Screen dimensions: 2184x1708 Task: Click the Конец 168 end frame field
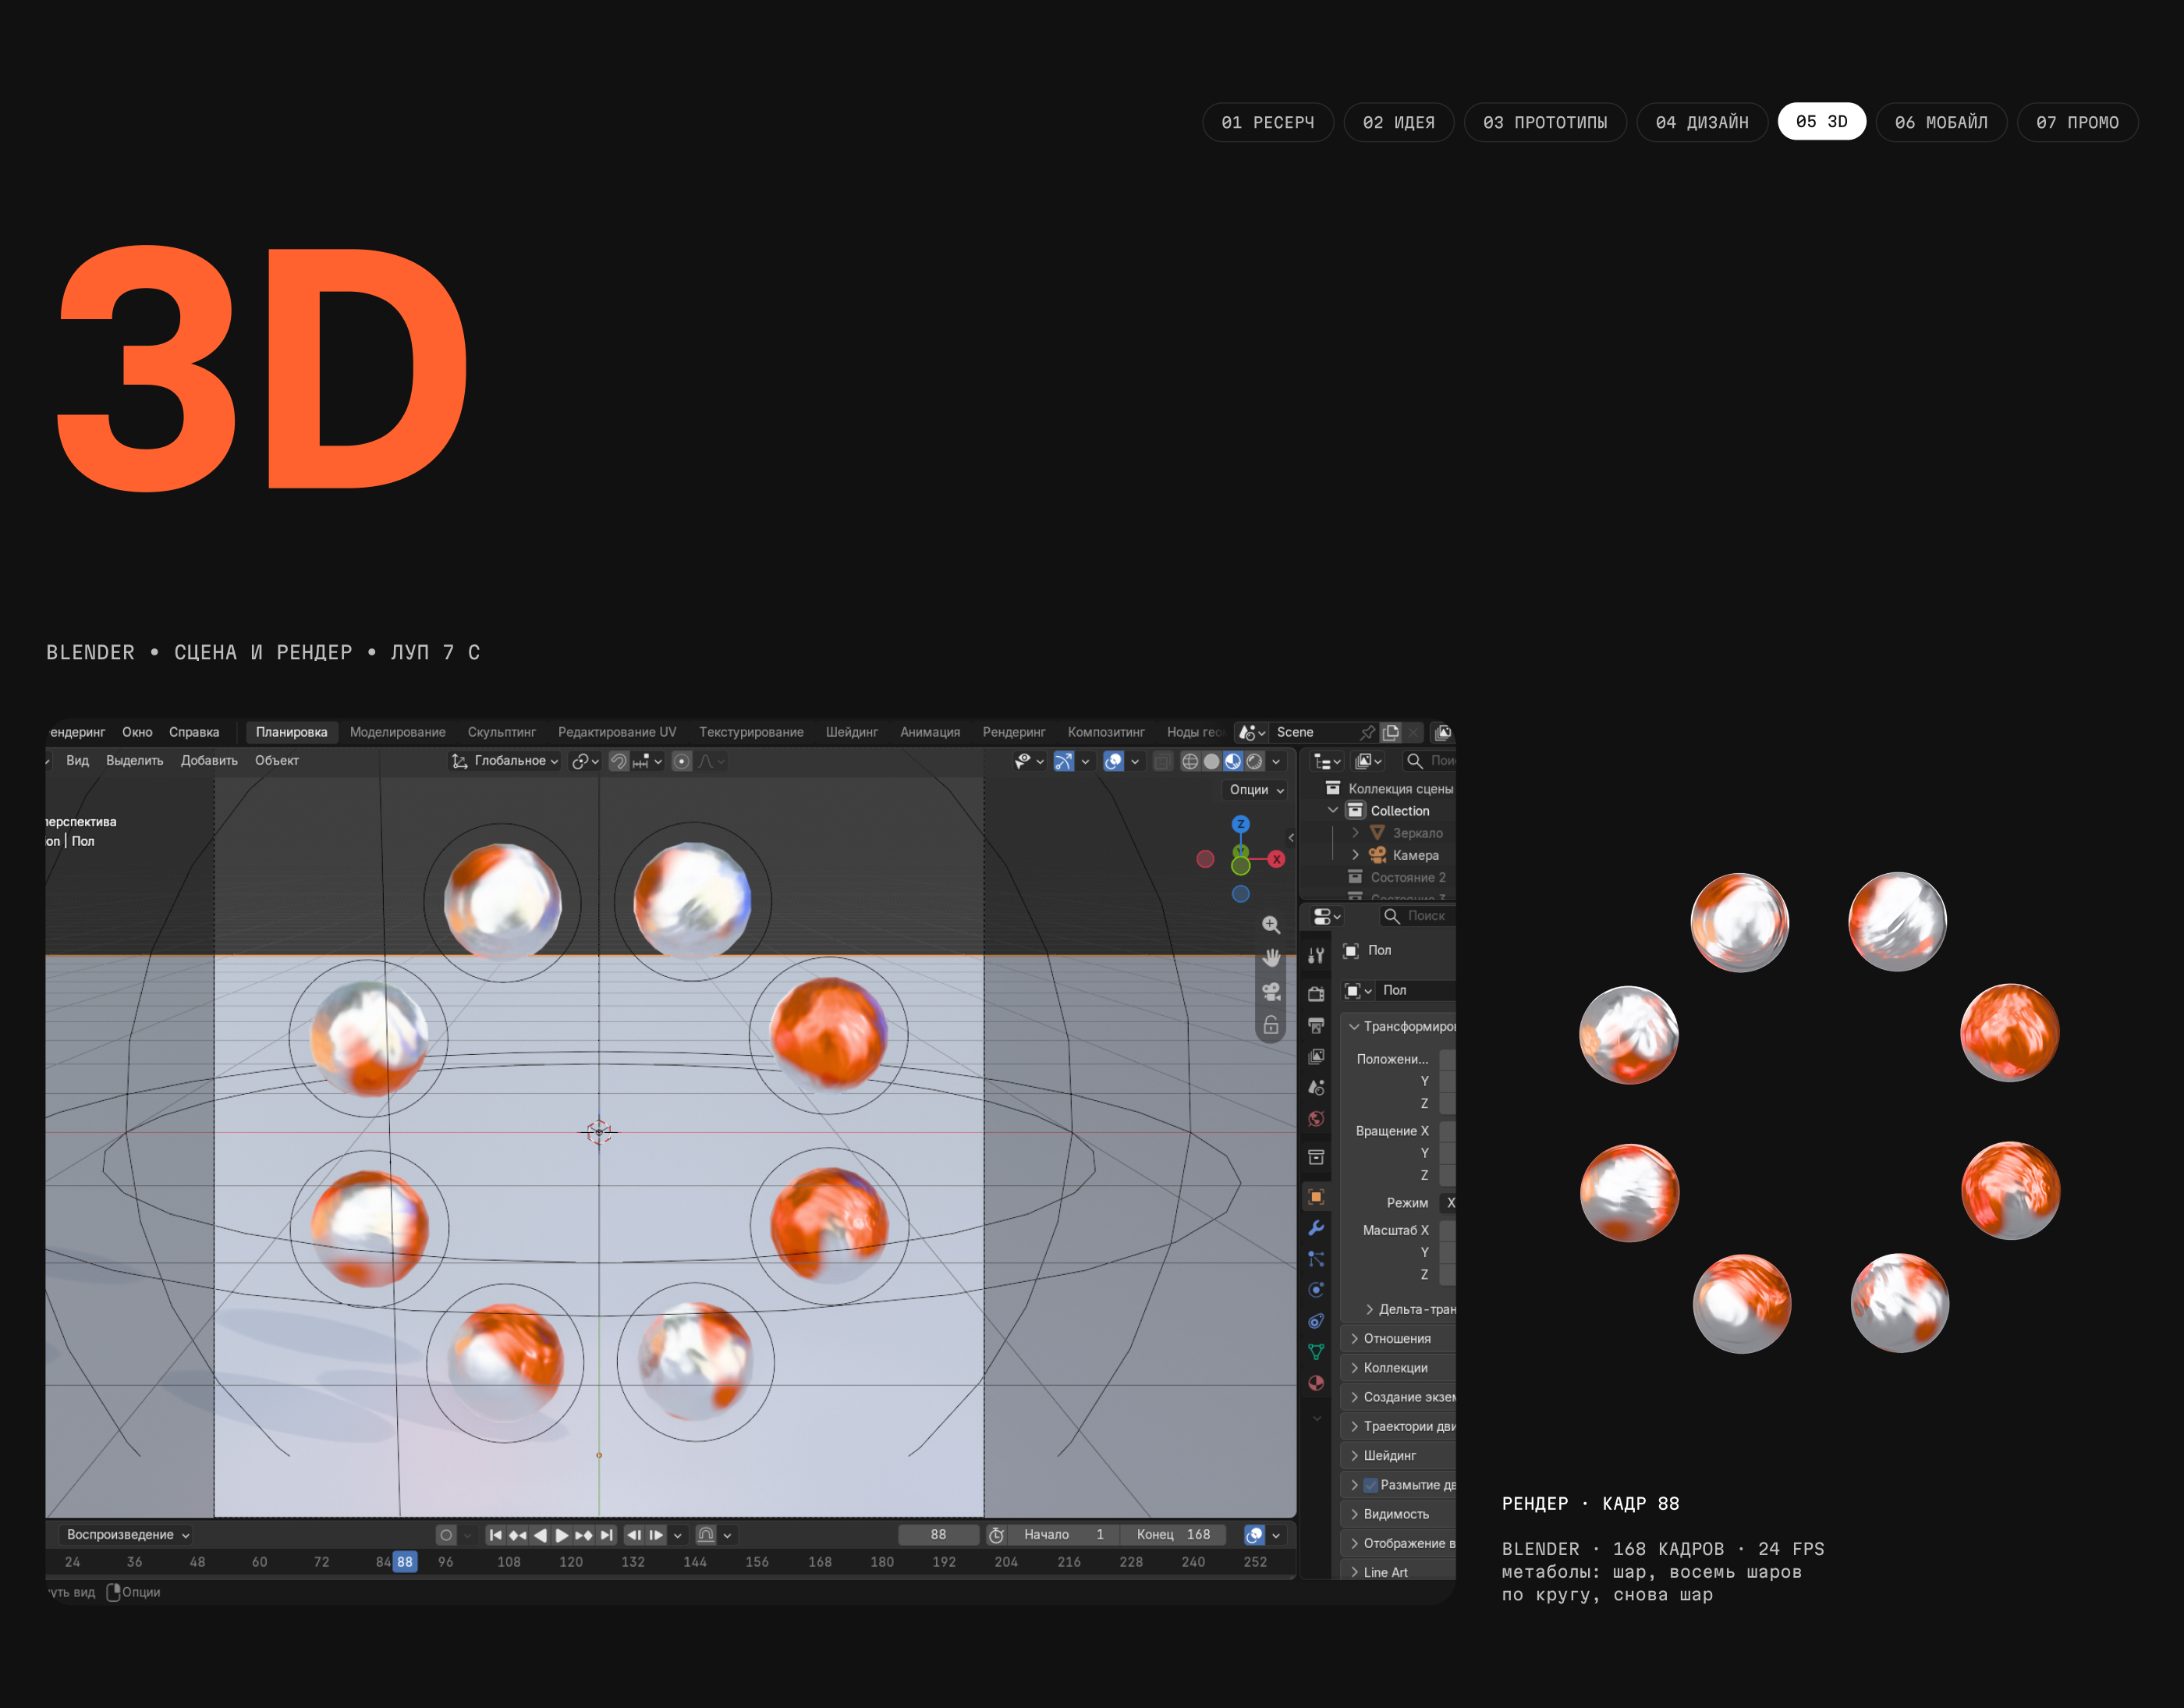(x=1173, y=1535)
